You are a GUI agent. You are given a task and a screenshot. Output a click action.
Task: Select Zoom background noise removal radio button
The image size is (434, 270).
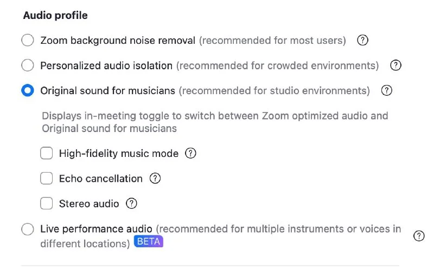27,40
